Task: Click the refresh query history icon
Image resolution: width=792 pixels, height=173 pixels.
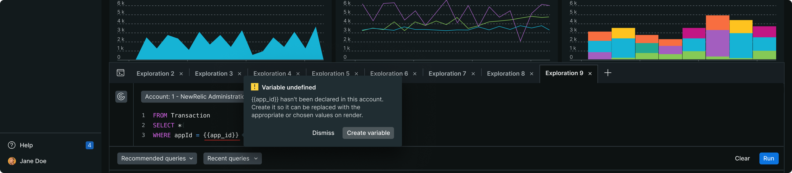Action: (121, 96)
